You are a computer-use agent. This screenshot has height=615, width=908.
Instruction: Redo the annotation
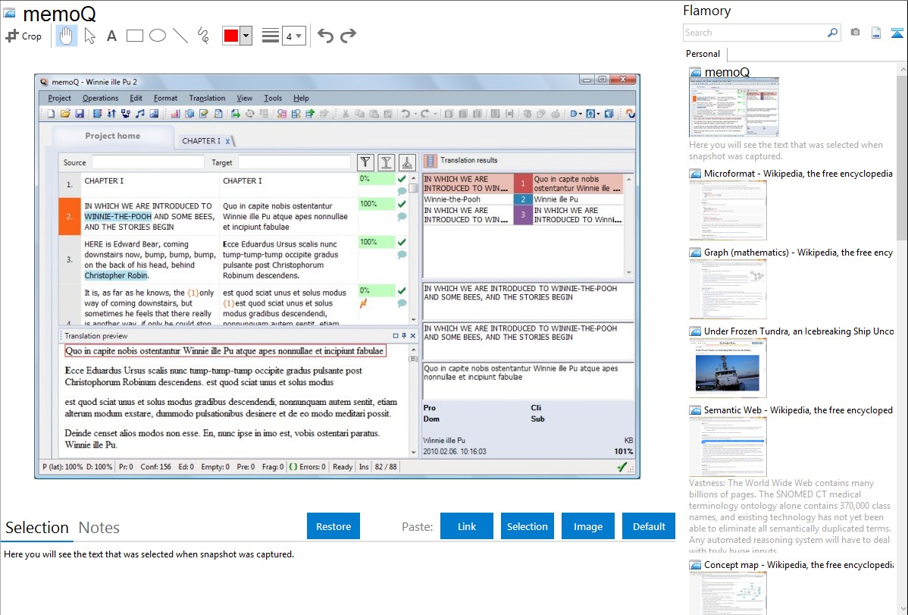click(x=348, y=36)
